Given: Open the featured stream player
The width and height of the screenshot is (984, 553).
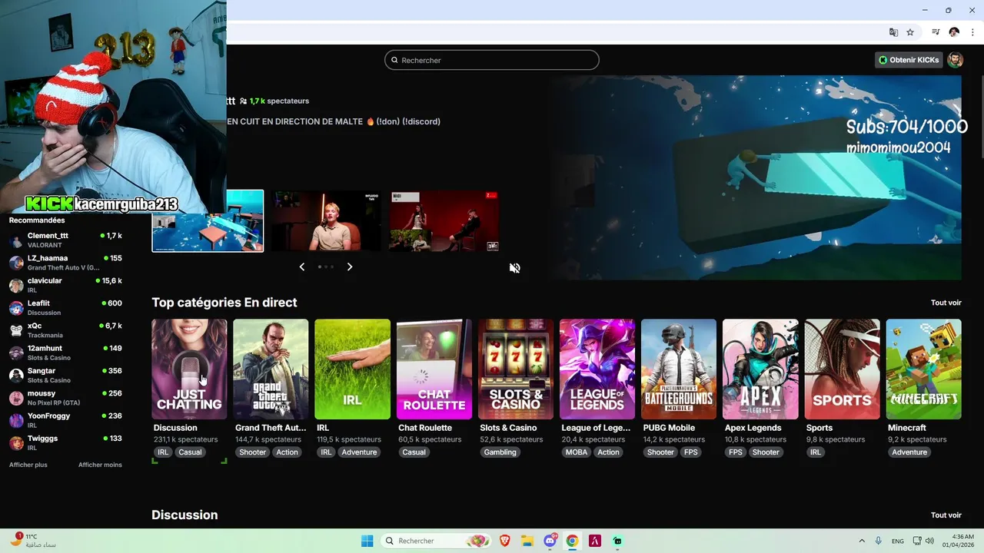Looking at the screenshot, I should (x=756, y=177).
